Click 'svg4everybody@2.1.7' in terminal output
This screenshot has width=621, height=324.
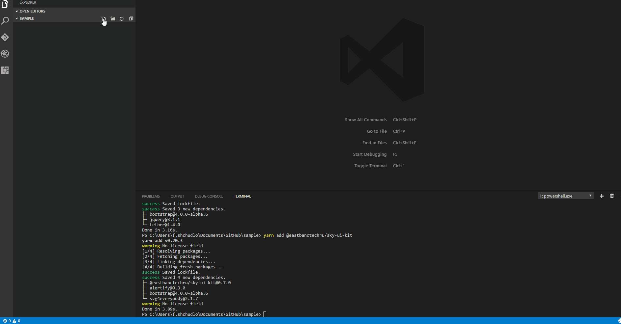pos(174,299)
